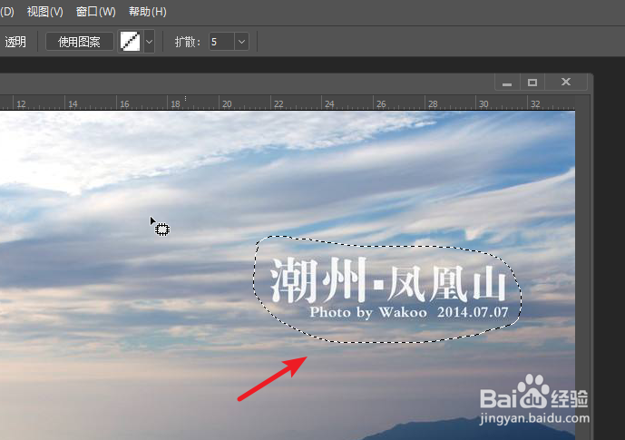This screenshot has height=440, width=625.
Task: Open the 帮助(H) menu
Action: pyautogui.click(x=148, y=12)
